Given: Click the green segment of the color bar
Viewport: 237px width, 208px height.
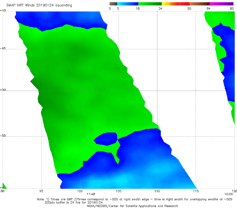Looking at the screenshot, I should 150,4.
